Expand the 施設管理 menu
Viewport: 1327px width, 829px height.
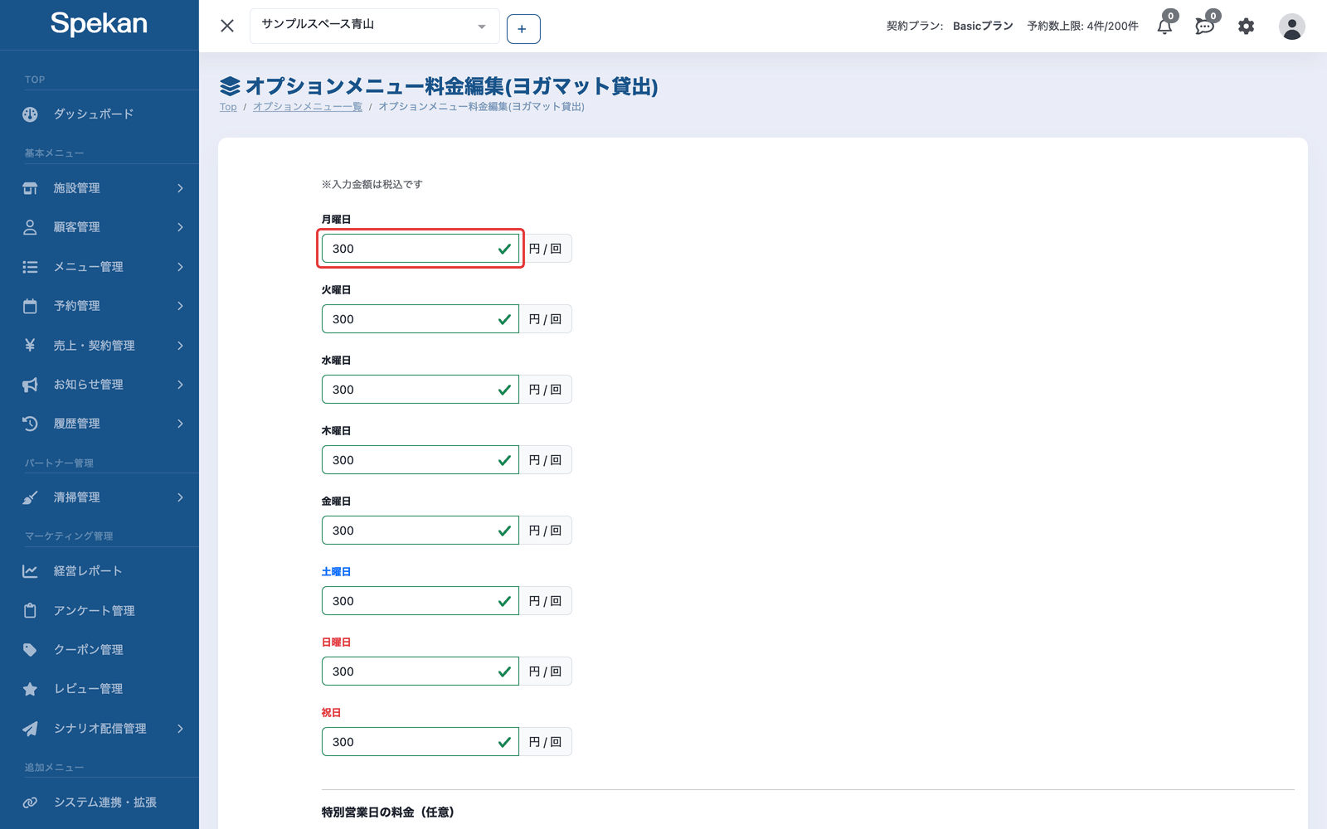pyautogui.click(x=100, y=188)
